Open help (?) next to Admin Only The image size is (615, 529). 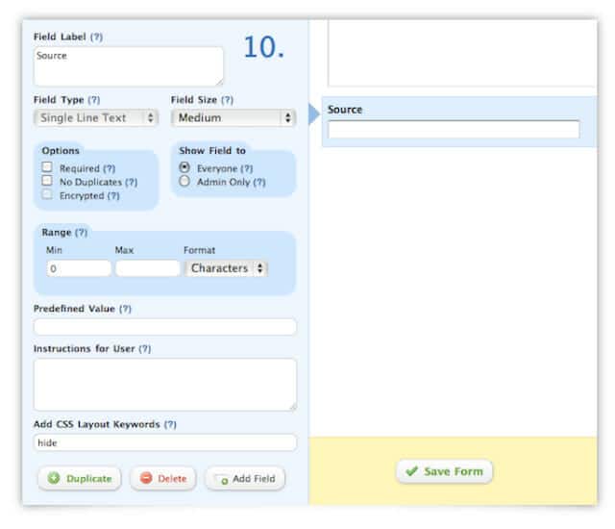[x=259, y=182]
